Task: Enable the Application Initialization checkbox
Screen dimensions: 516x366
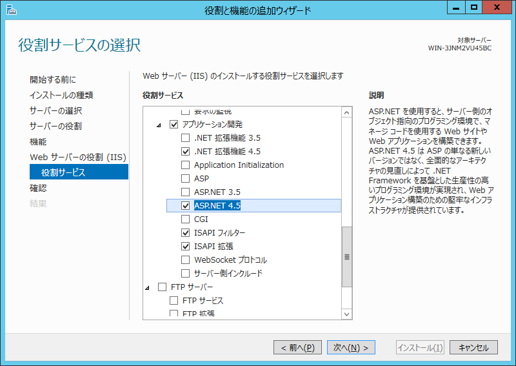Action: tap(186, 165)
